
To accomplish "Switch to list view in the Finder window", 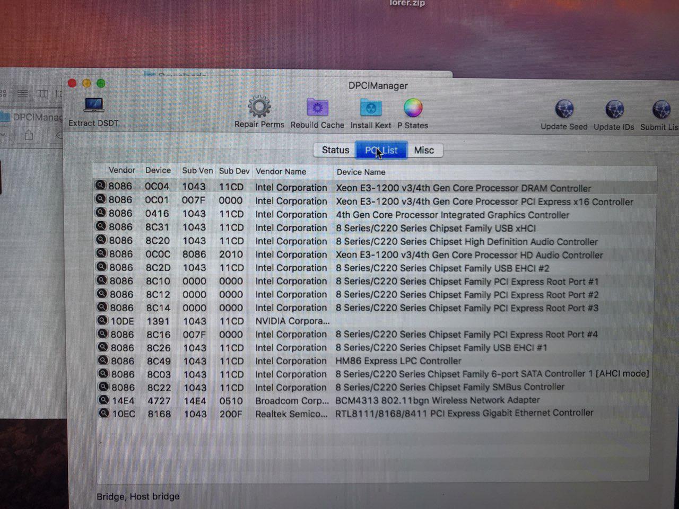I will (22, 94).
